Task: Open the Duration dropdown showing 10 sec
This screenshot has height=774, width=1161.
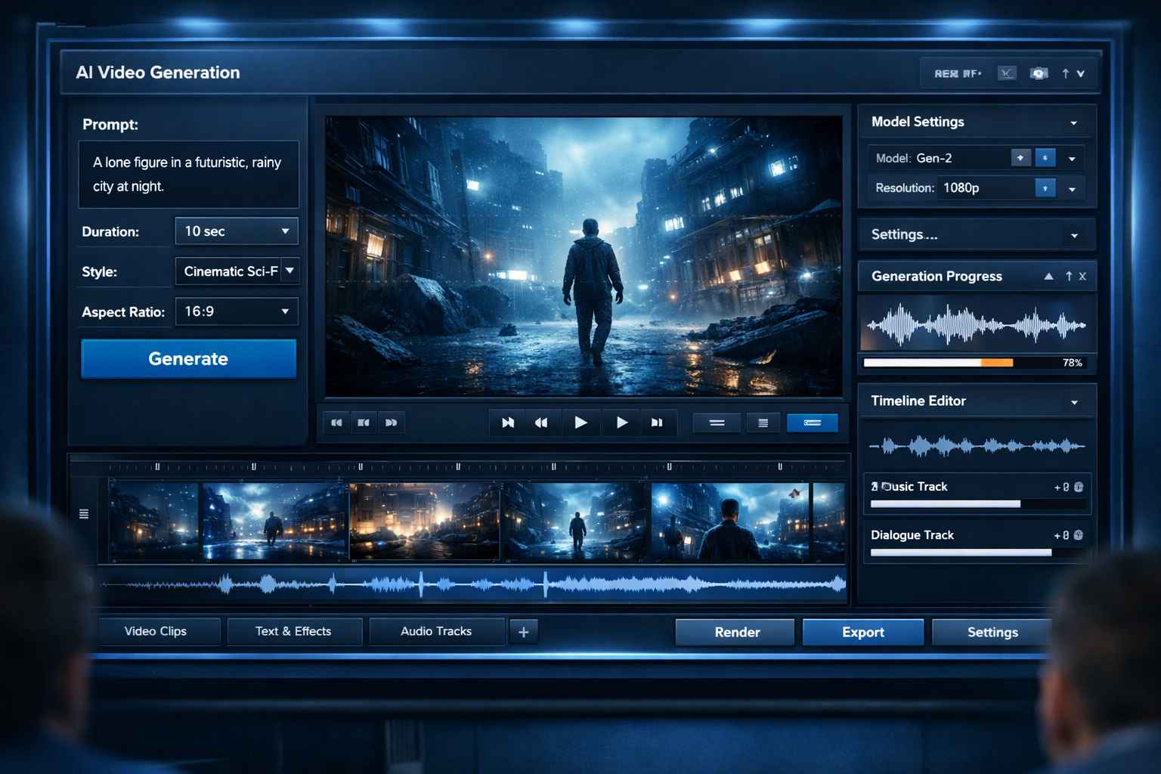Action: (237, 231)
